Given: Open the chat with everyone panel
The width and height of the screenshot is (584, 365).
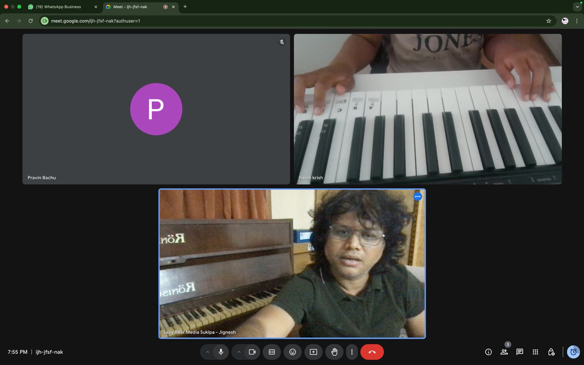Looking at the screenshot, I should 520,352.
